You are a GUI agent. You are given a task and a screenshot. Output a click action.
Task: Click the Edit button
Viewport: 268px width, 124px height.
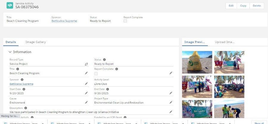[x=231, y=6]
